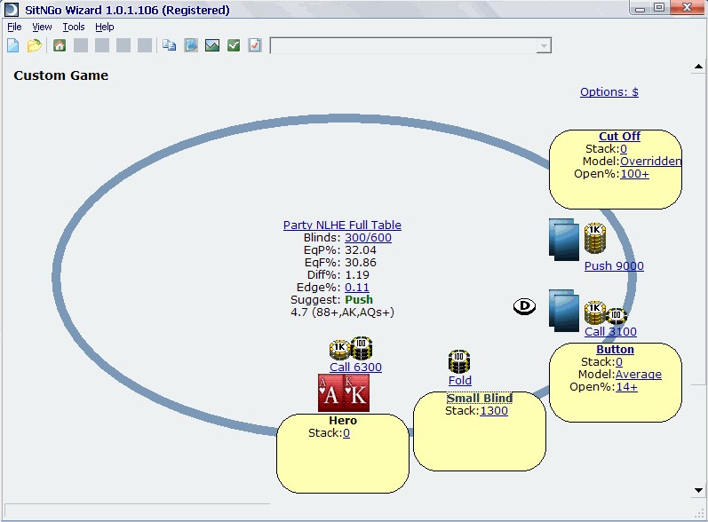Open the View menu
Viewport: 708px width, 522px height.
(42, 28)
